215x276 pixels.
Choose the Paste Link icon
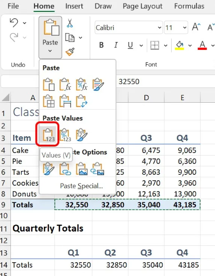pyautogui.click(x=65, y=169)
